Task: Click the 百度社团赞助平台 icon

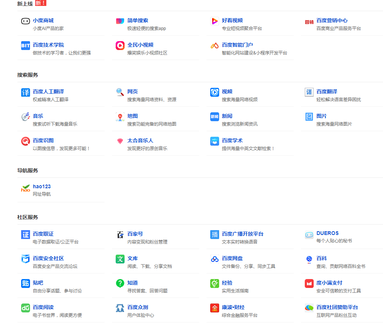Action: tap(309, 308)
